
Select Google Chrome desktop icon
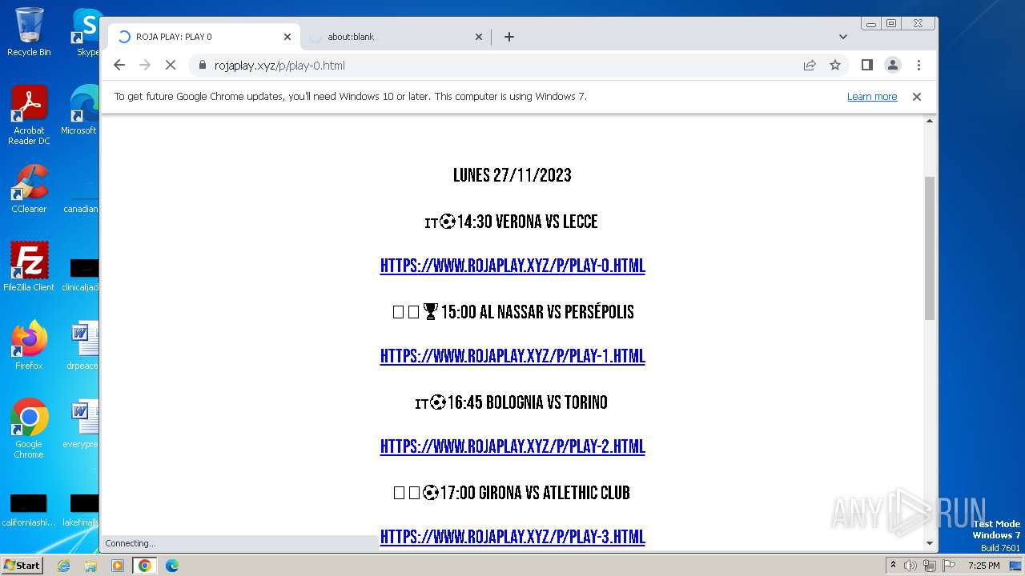coord(29,429)
